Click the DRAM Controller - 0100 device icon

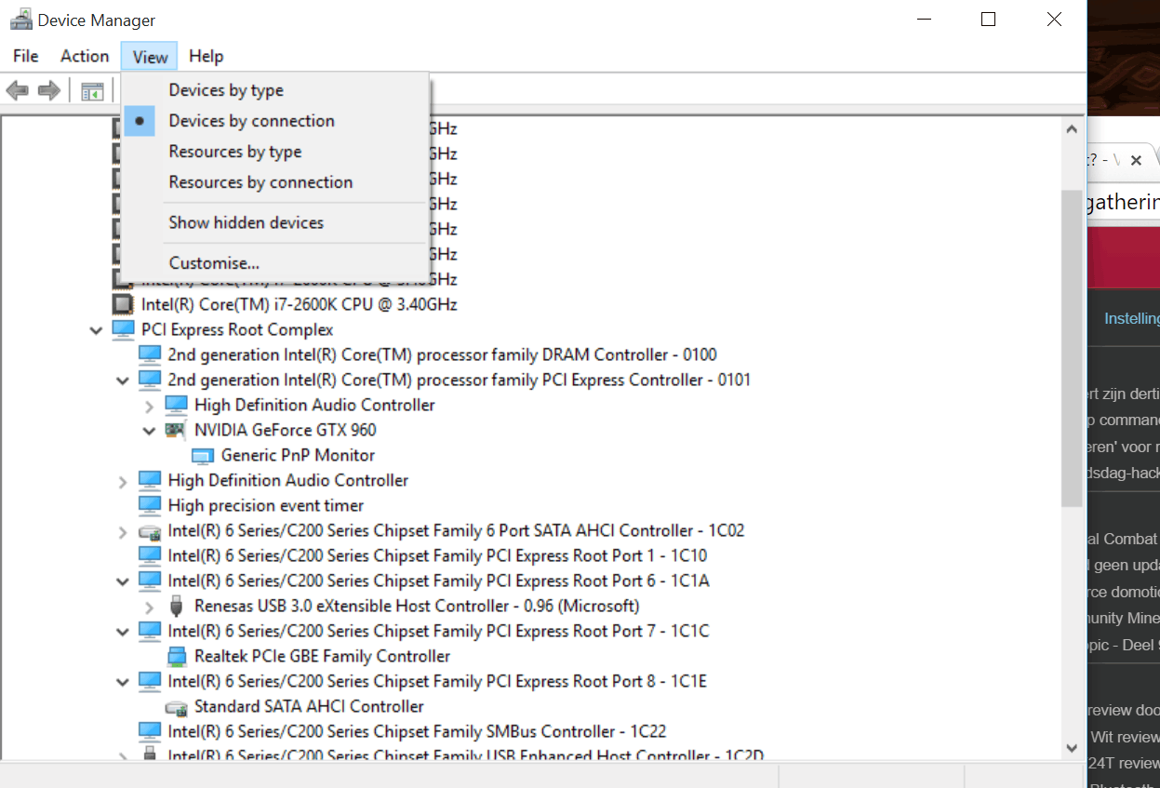click(149, 354)
